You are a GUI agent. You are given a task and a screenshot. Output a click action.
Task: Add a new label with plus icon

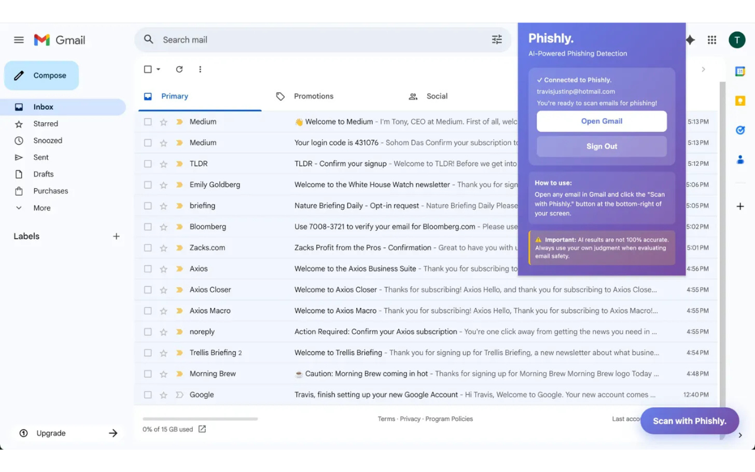point(116,237)
